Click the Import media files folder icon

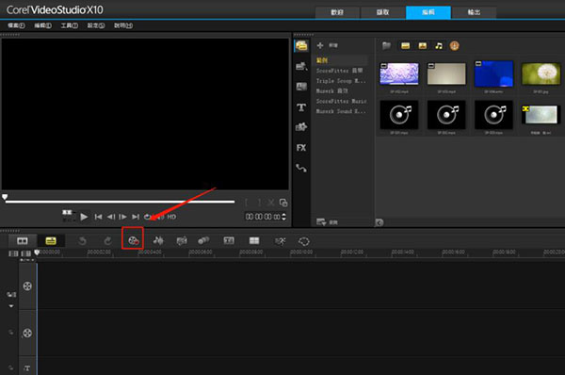386,45
